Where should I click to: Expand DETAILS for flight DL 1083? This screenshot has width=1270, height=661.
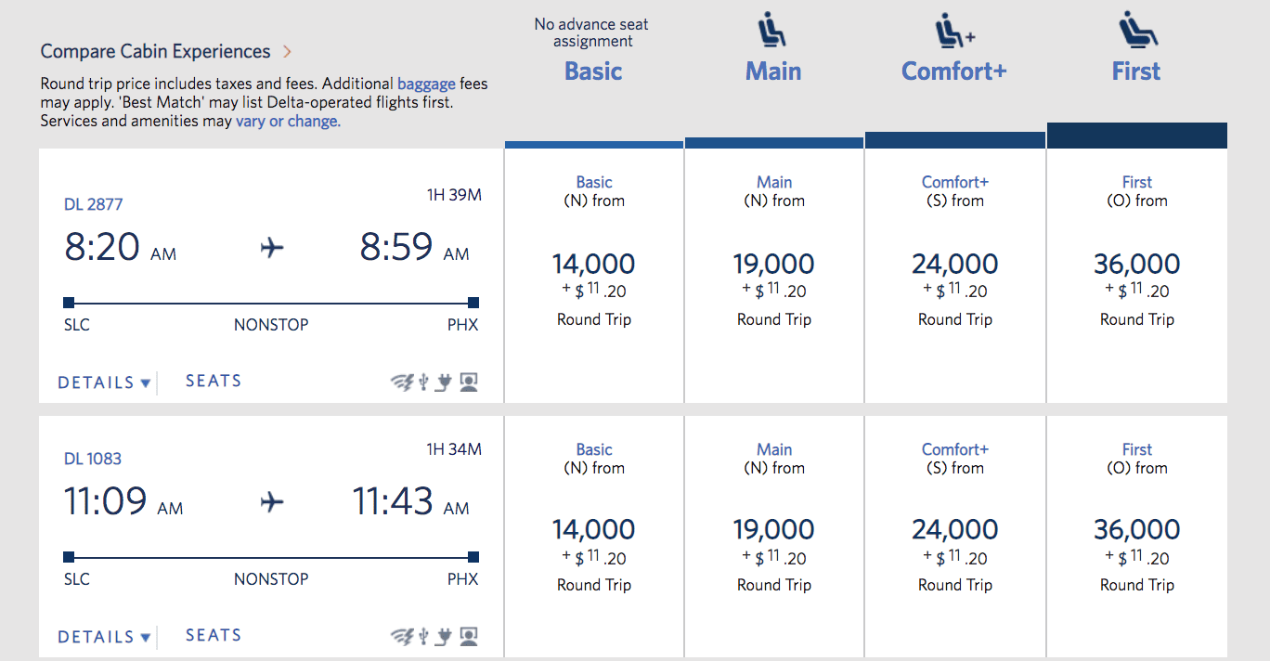tap(104, 637)
